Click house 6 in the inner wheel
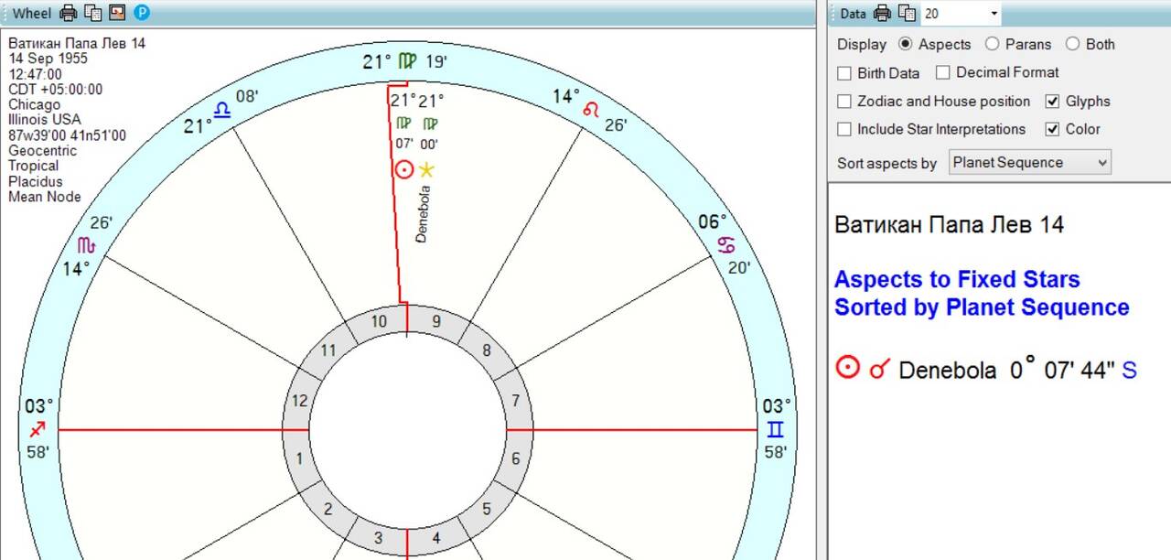This screenshot has width=1171, height=560. pyautogui.click(x=515, y=459)
